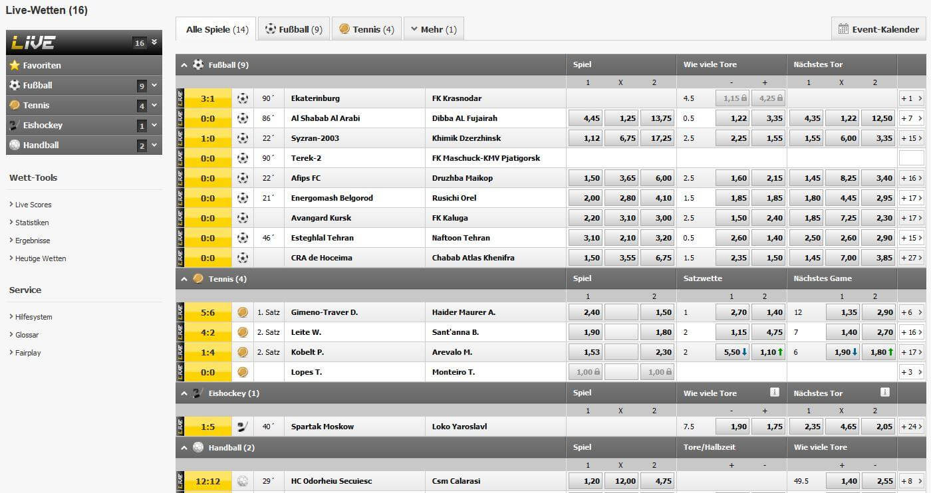Click the live badge of Ekaterinburg match
Image resolution: width=931 pixels, height=493 pixels.
pyautogui.click(x=180, y=98)
